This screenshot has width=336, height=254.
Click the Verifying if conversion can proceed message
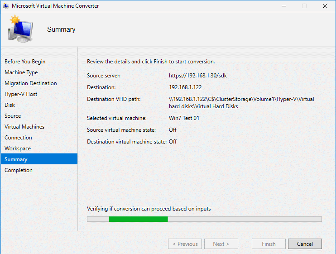click(x=149, y=209)
